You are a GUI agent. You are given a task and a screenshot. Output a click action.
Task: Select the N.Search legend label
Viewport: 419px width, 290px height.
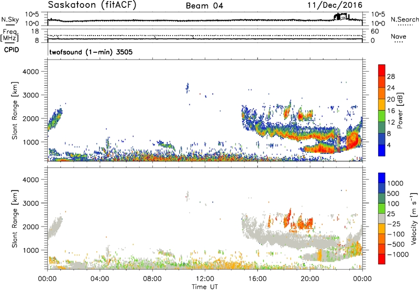pyautogui.click(x=404, y=19)
